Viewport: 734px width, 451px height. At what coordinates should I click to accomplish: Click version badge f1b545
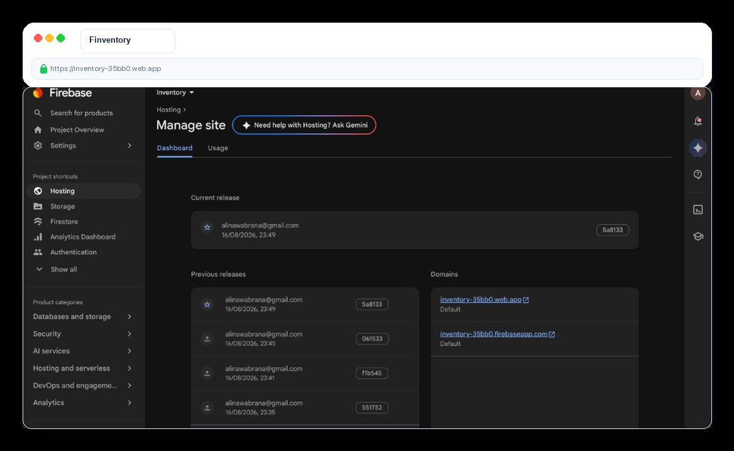point(371,373)
